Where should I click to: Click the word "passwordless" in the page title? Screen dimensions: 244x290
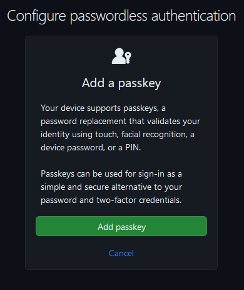tap(108, 16)
